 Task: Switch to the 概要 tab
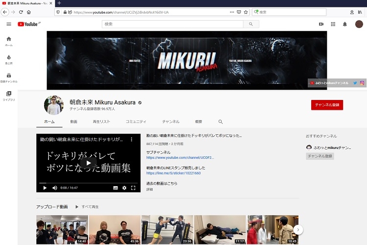pyautogui.click(x=199, y=122)
